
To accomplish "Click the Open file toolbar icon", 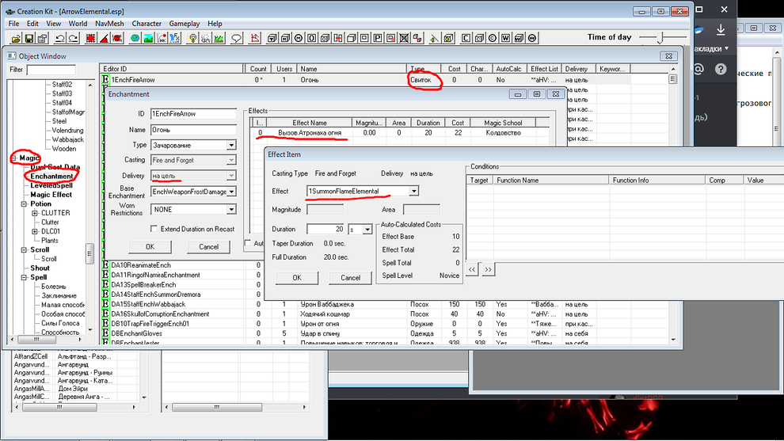I will pos(15,38).
